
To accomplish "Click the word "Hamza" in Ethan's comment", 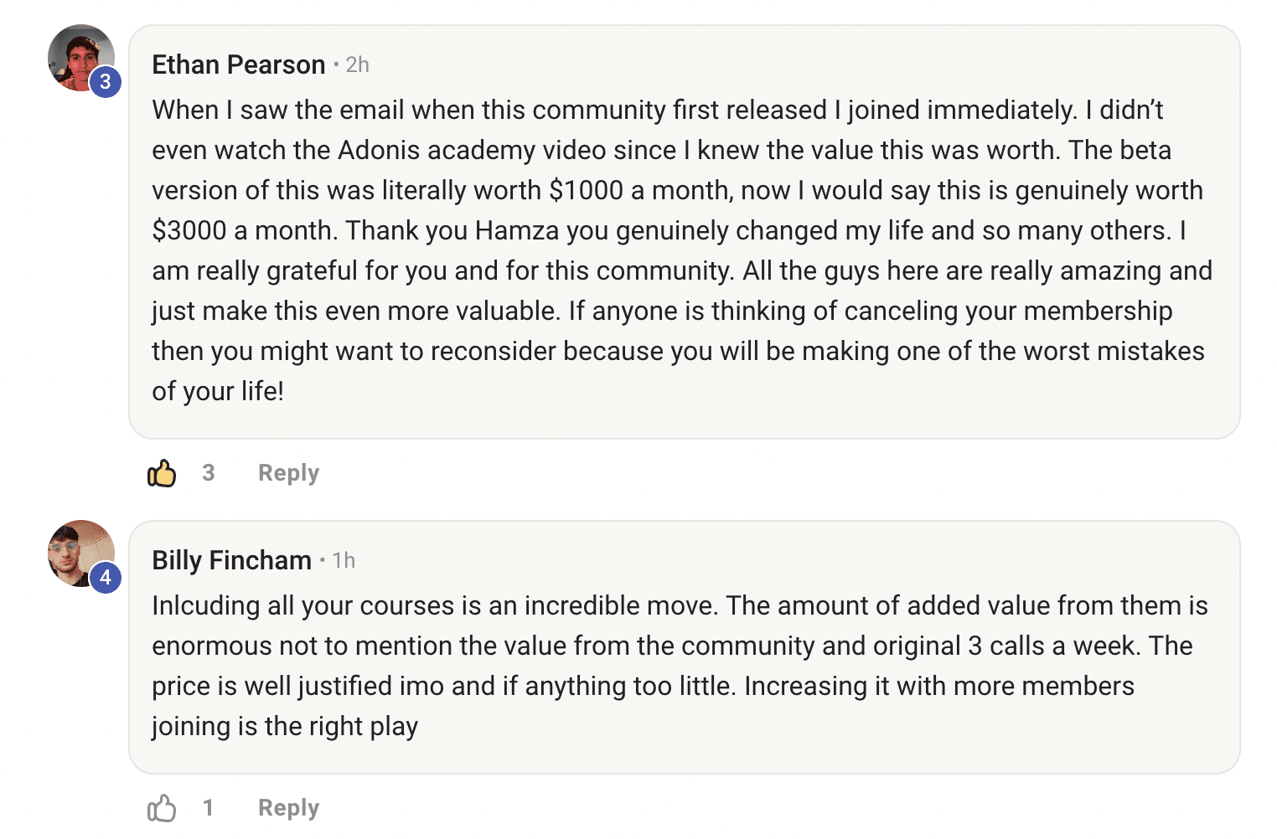I will click(517, 230).
